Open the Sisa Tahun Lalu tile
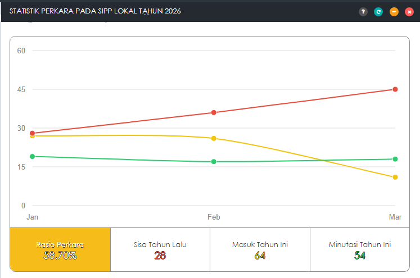 [x=160, y=249]
